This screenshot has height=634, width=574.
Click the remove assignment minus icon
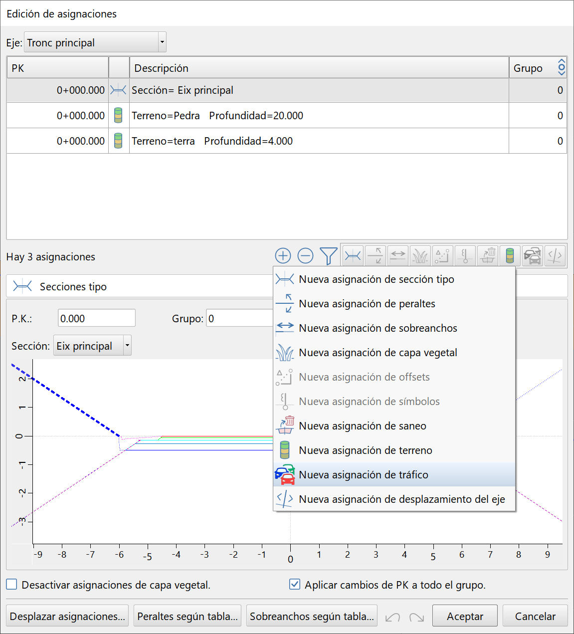point(305,256)
